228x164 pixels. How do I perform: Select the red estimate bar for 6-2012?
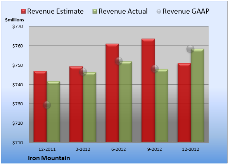click(112, 93)
